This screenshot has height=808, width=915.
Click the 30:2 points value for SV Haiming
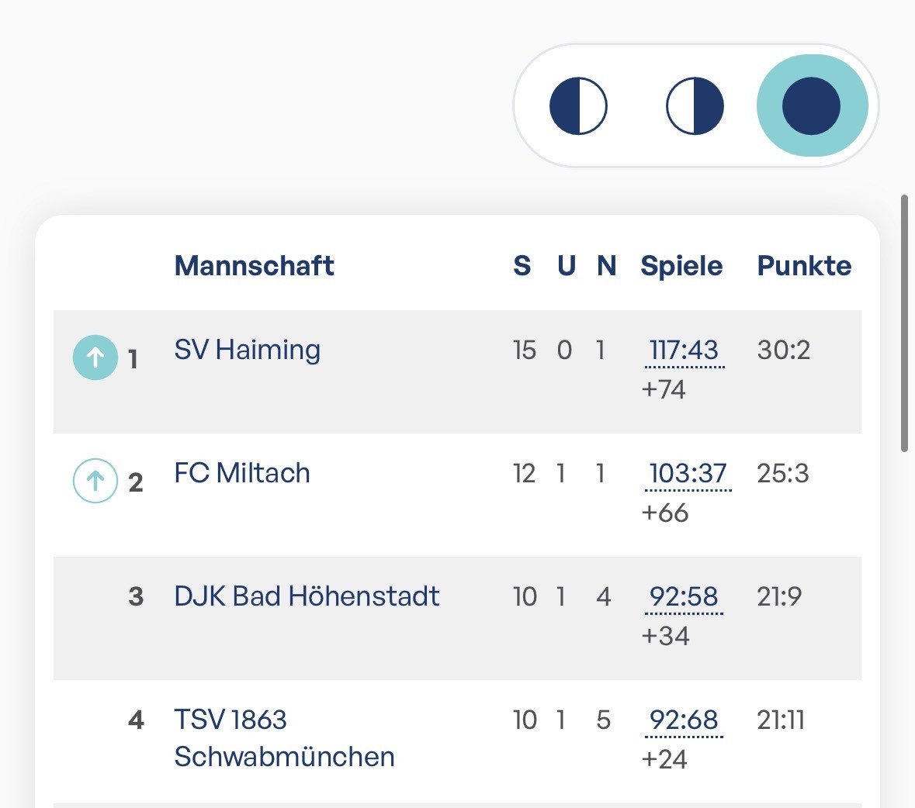tap(784, 350)
